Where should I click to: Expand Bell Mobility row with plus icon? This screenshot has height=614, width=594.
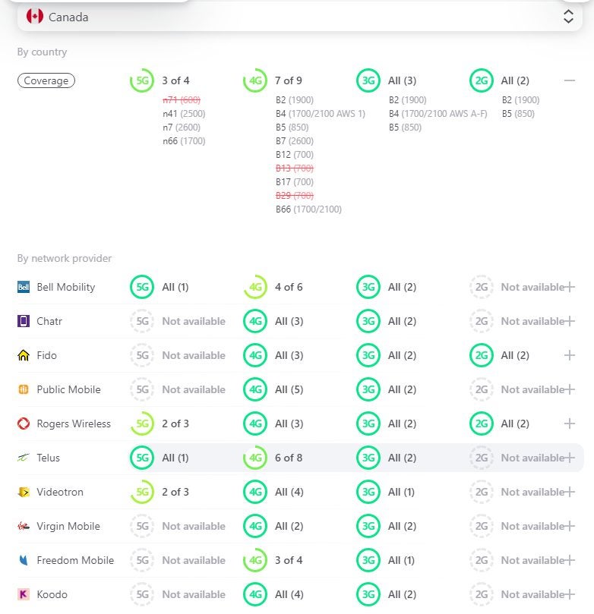570,287
